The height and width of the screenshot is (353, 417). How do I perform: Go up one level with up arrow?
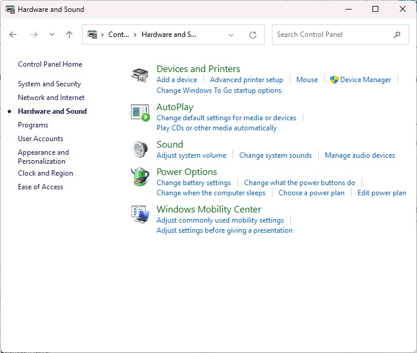click(x=69, y=35)
